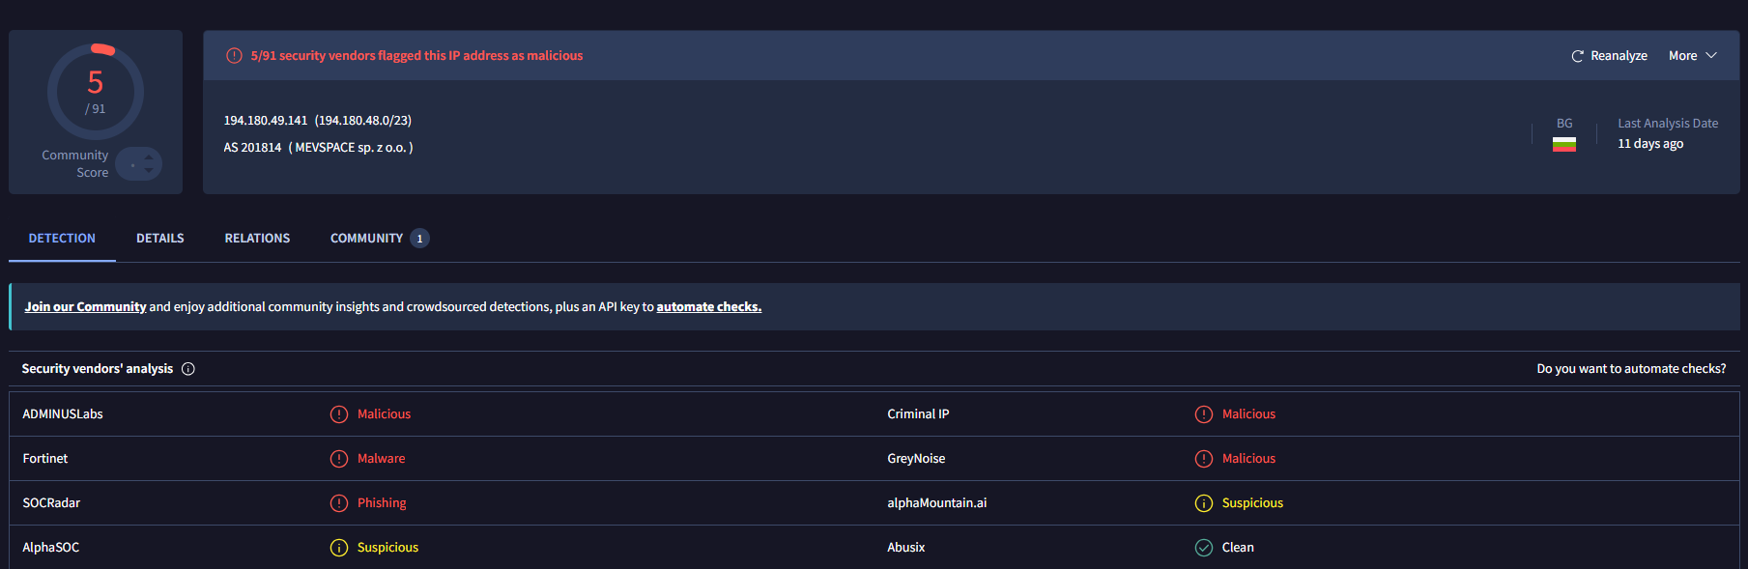Screen dimensions: 1748x569
Task: Click the Fortinet vendor name
Action: (x=45, y=459)
